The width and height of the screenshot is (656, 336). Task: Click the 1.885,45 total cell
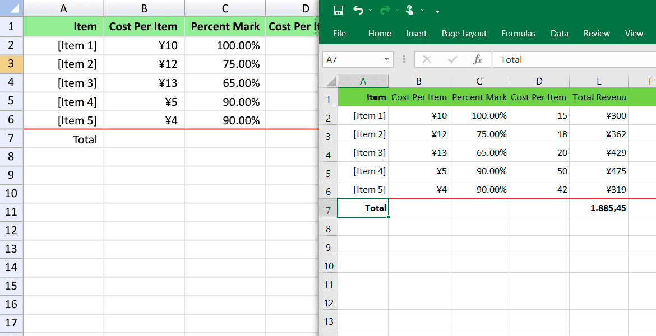[x=599, y=208]
